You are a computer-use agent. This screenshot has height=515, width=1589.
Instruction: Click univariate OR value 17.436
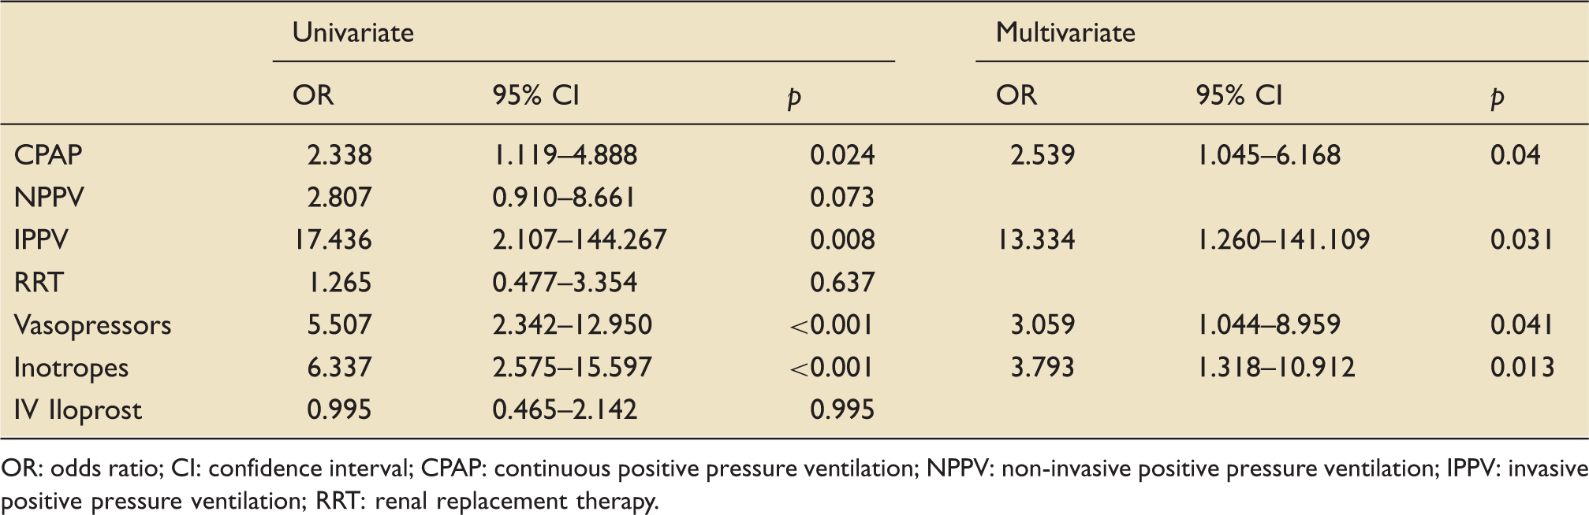pyautogui.click(x=332, y=239)
